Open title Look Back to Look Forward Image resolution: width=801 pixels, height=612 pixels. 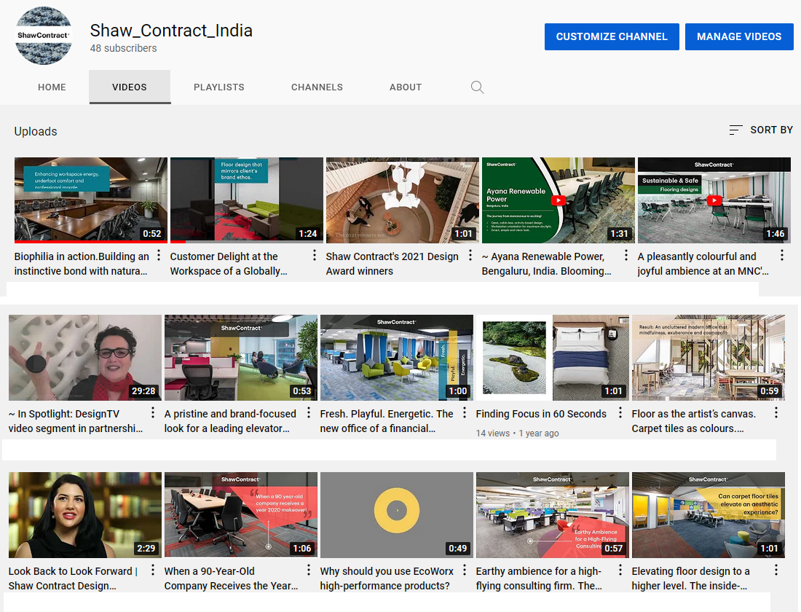[x=73, y=578]
